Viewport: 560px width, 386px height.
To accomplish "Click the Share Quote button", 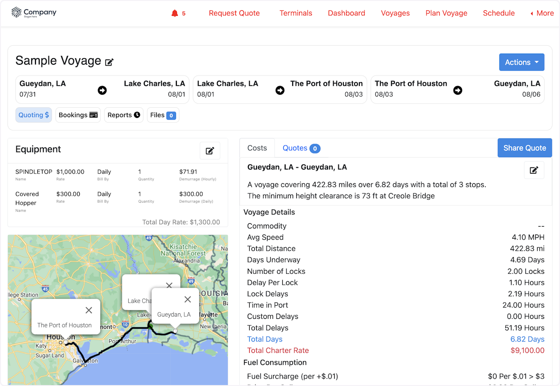I will [x=525, y=148].
